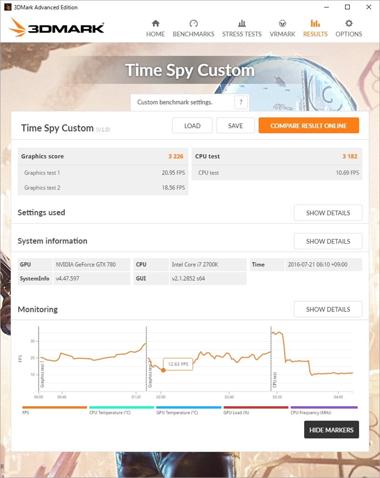Click the highlighted 12.63 FPS data point
Screen dimensions: 380x478
pyautogui.click(x=163, y=370)
